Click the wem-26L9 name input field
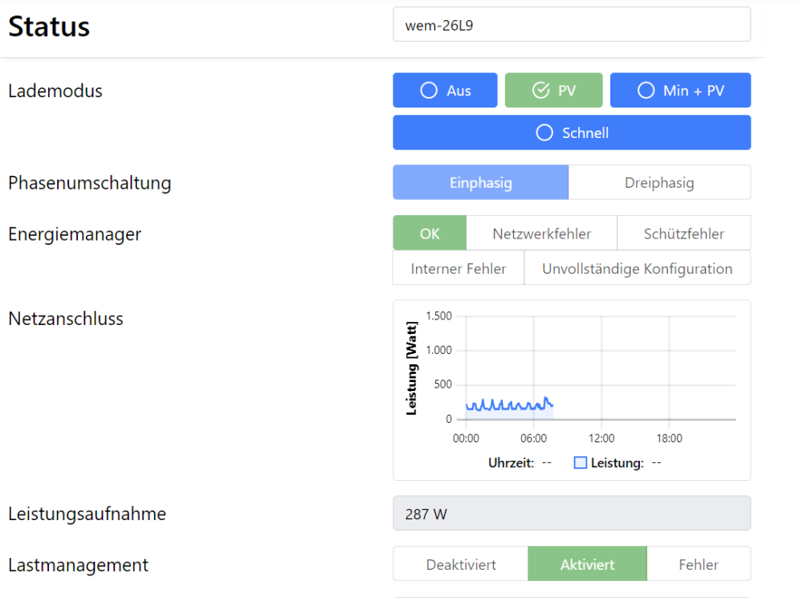This screenshot has width=803, height=598. [x=572, y=24]
